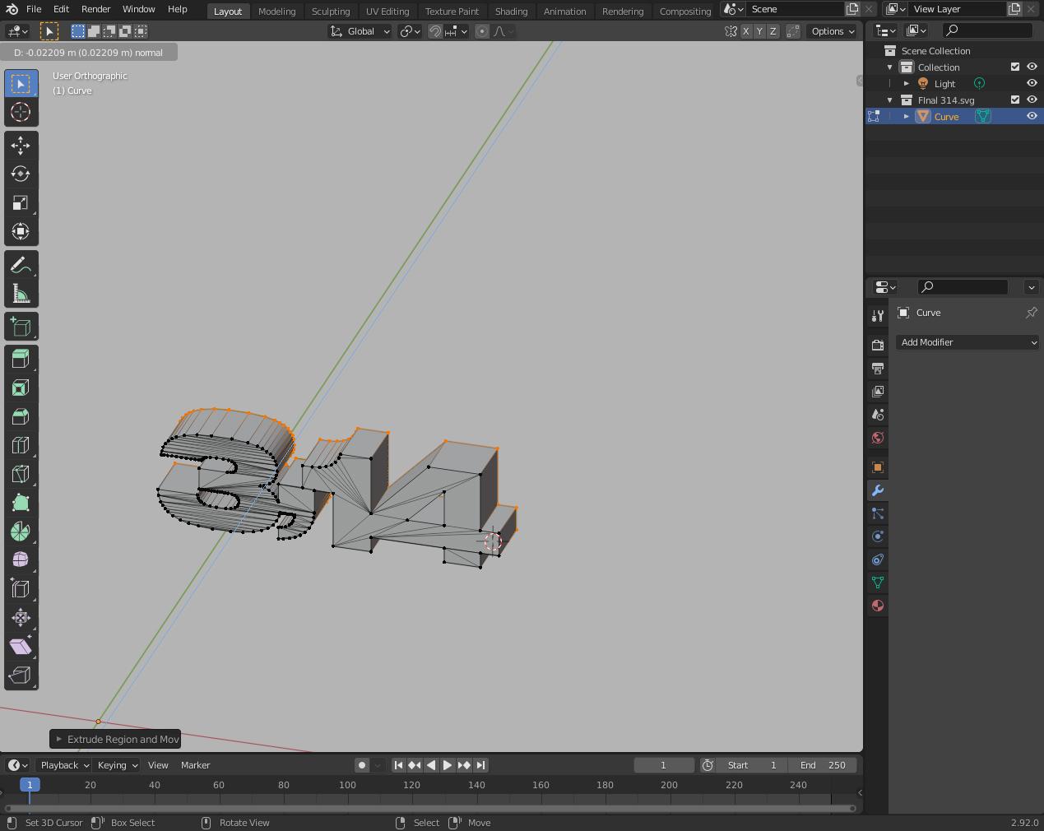Select the Shear tool
The height and width of the screenshot is (831, 1044).
coord(21,646)
